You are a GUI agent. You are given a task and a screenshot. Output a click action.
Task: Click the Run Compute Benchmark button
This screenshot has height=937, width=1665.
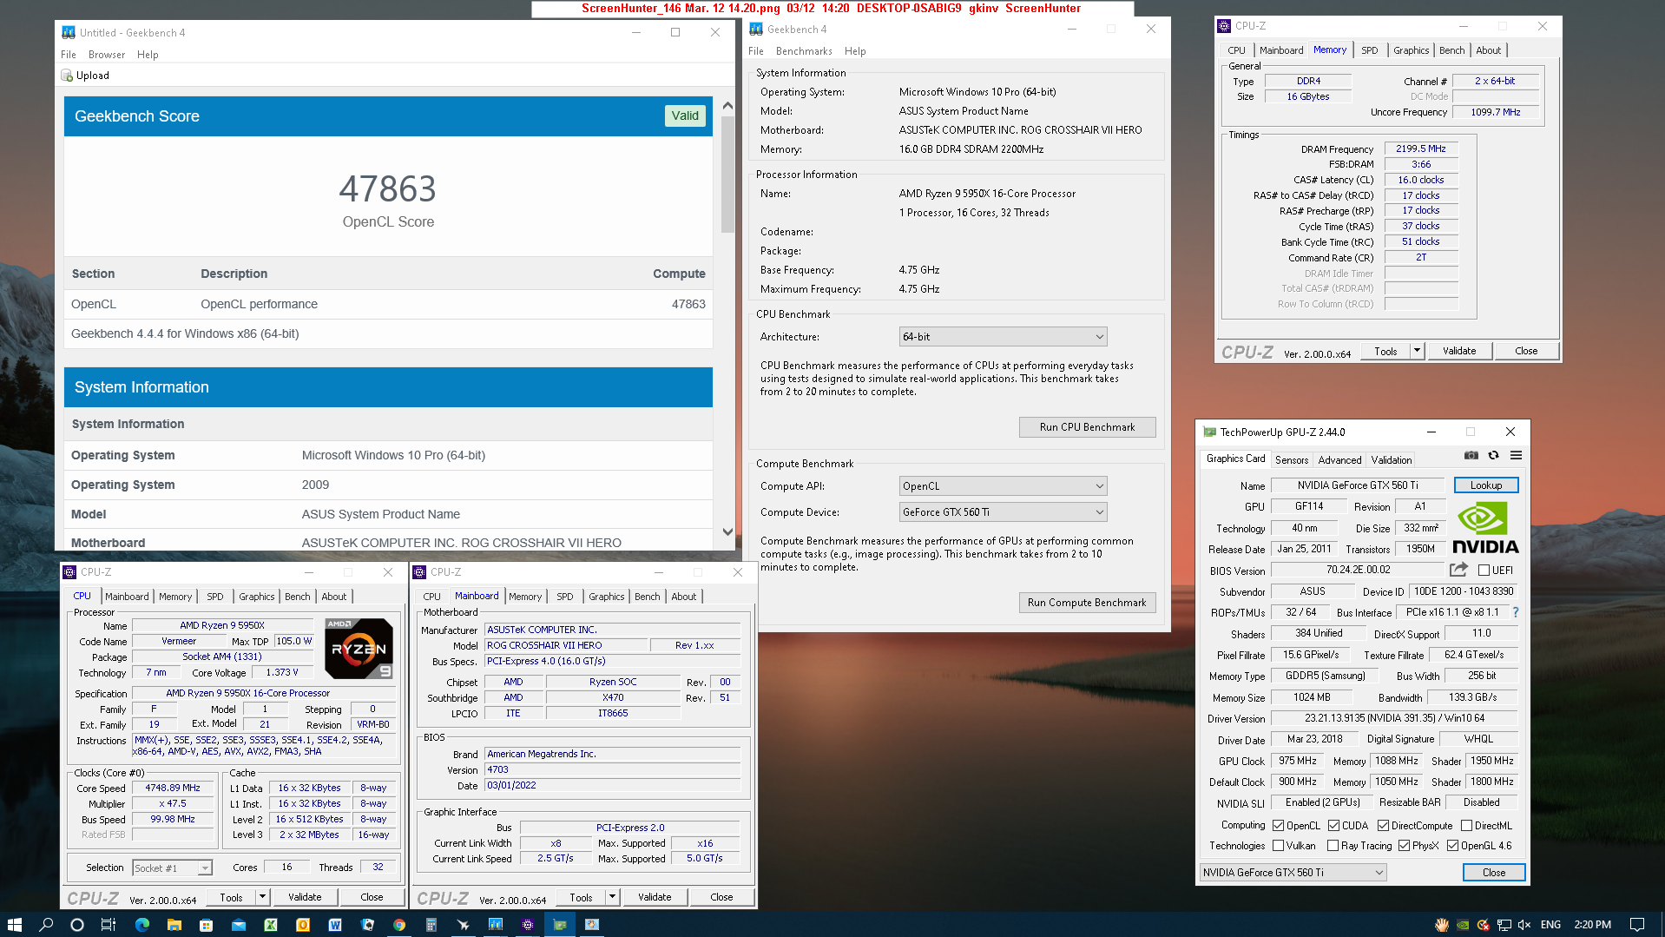pyautogui.click(x=1087, y=603)
